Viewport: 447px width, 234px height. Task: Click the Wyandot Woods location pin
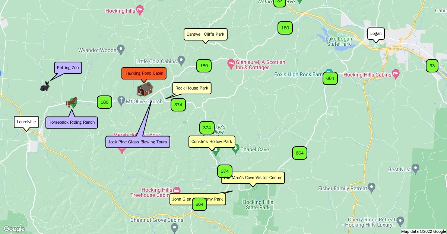click(121, 49)
